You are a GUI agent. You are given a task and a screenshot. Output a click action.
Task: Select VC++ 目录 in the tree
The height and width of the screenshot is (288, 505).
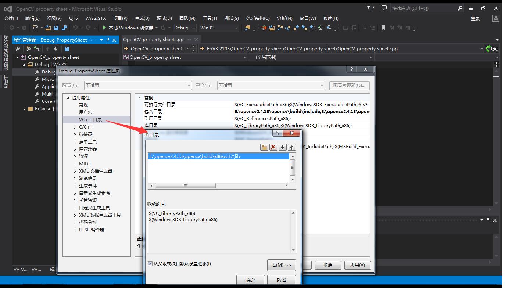[90, 120]
